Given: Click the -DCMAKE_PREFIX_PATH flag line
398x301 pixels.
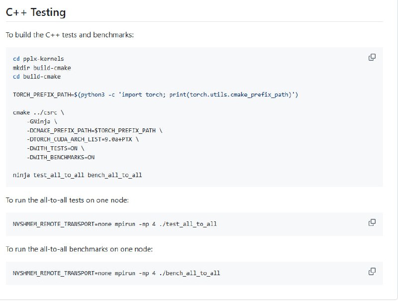Looking at the screenshot, I should pyautogui.click(x=95, y=130).
